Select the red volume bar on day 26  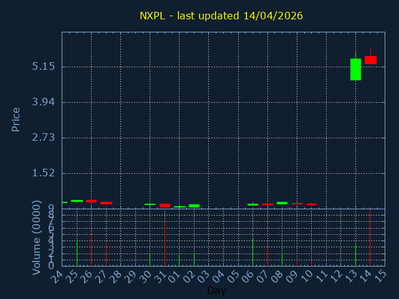(91, 250)
